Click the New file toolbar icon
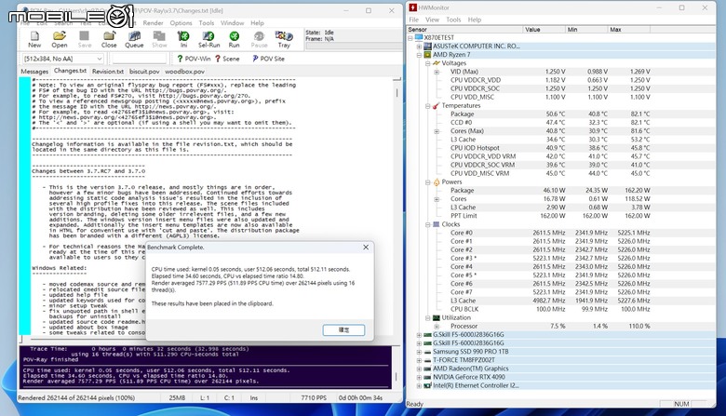Image resolution: width=726 pixels, height=416 pixels. click(34, 39)
